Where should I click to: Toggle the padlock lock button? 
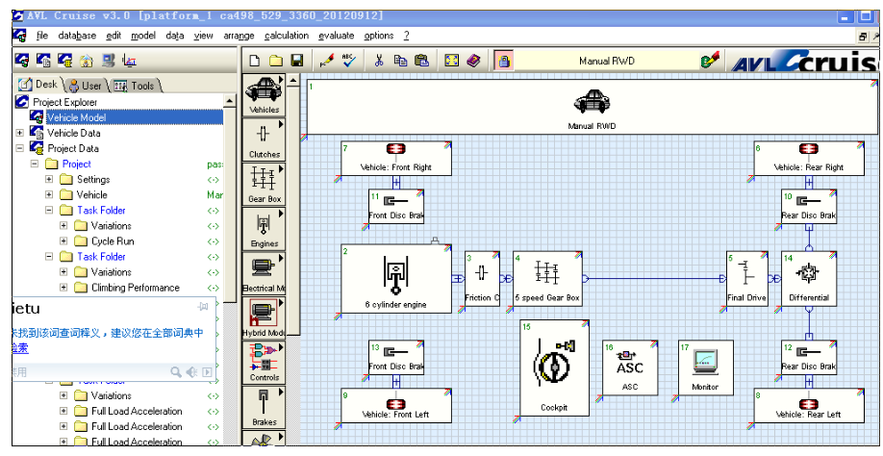pos(504,61)
